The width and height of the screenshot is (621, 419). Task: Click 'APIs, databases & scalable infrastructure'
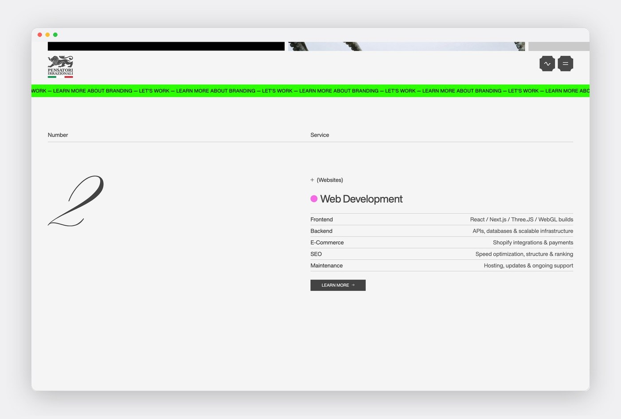523,231
